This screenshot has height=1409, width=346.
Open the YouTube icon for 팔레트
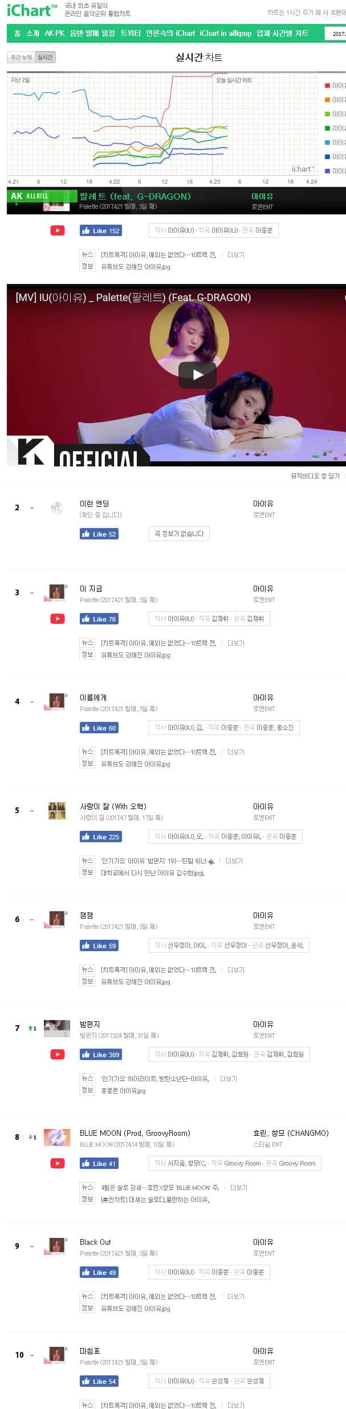(x=57, y=230)
